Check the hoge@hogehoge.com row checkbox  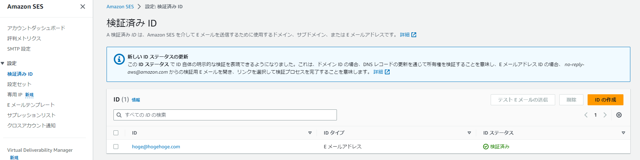point(116,147)
